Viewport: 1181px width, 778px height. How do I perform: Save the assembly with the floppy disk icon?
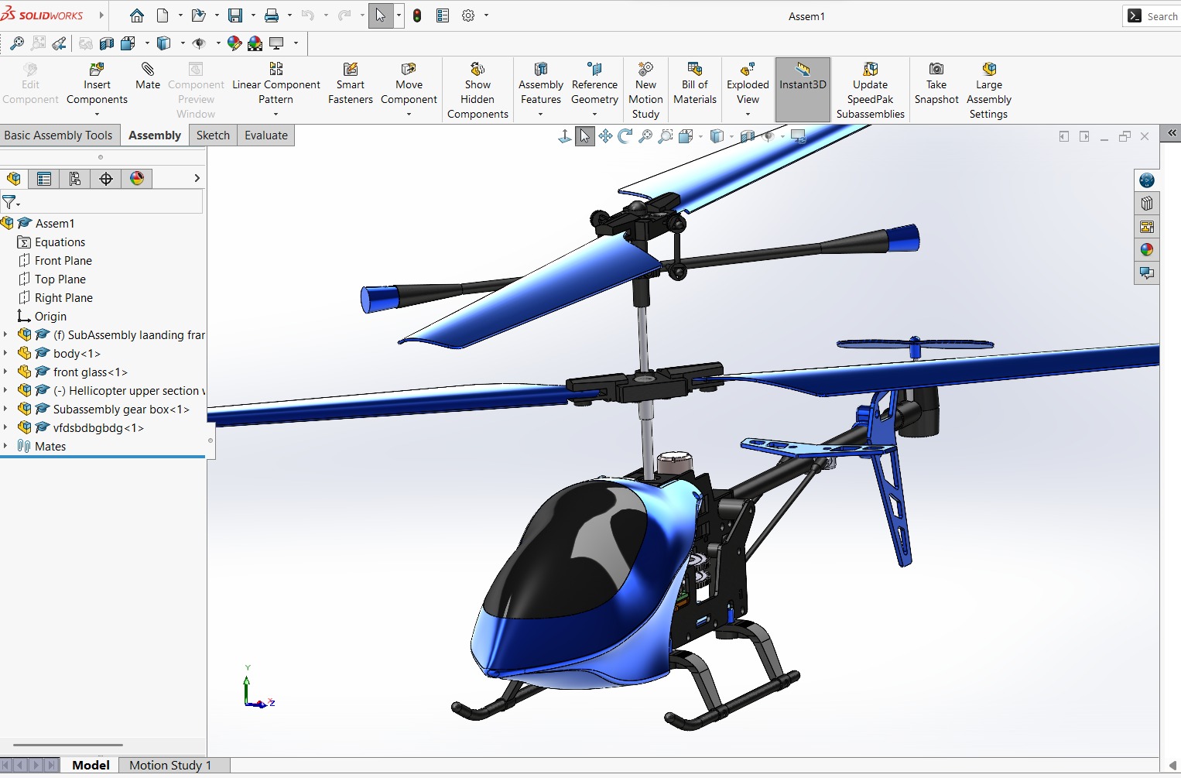[x=235, y=15]
